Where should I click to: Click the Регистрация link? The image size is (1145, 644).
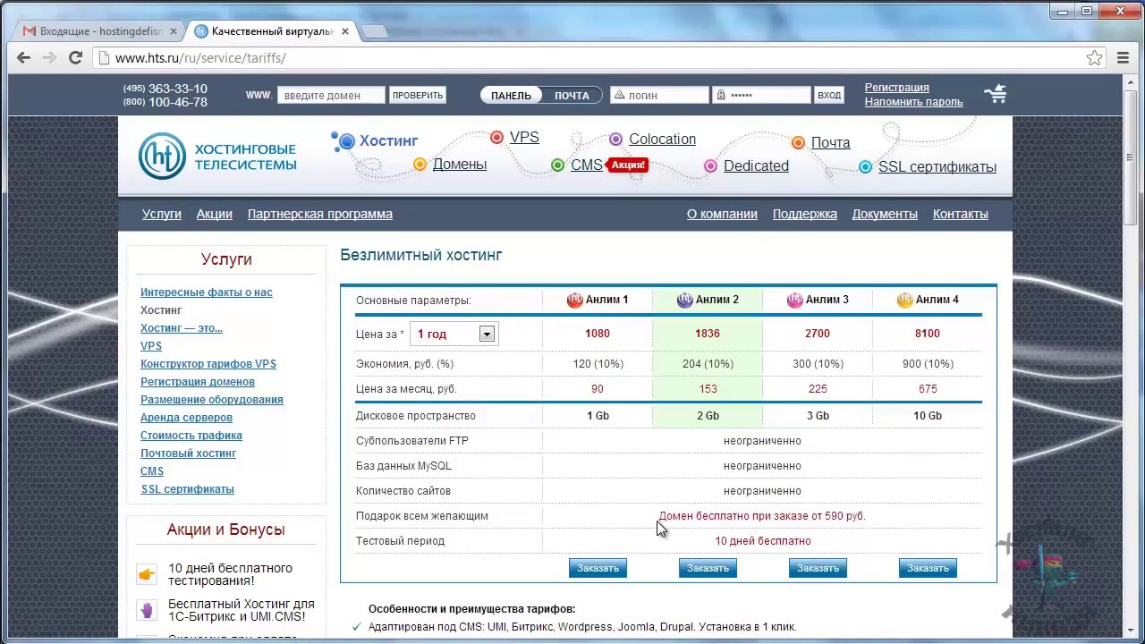[x=896, y=88]
